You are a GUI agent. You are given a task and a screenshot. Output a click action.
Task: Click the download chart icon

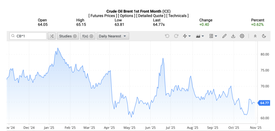point(233,36)
